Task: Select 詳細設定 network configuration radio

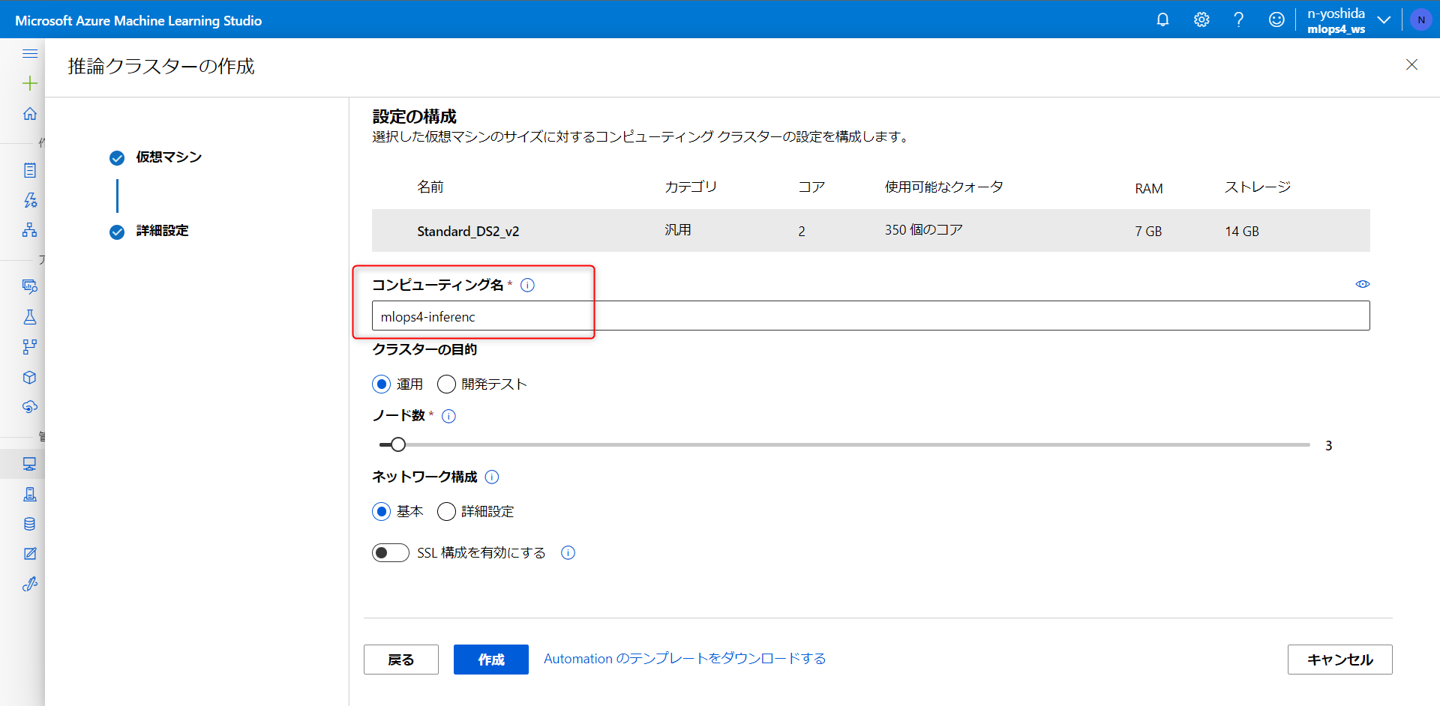Action: (446, 511)
